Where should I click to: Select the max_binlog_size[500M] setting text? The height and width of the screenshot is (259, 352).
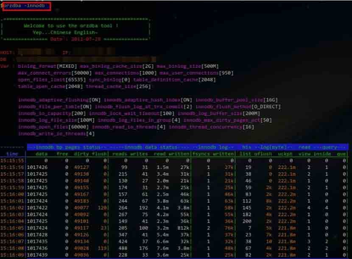pos(187,67)
